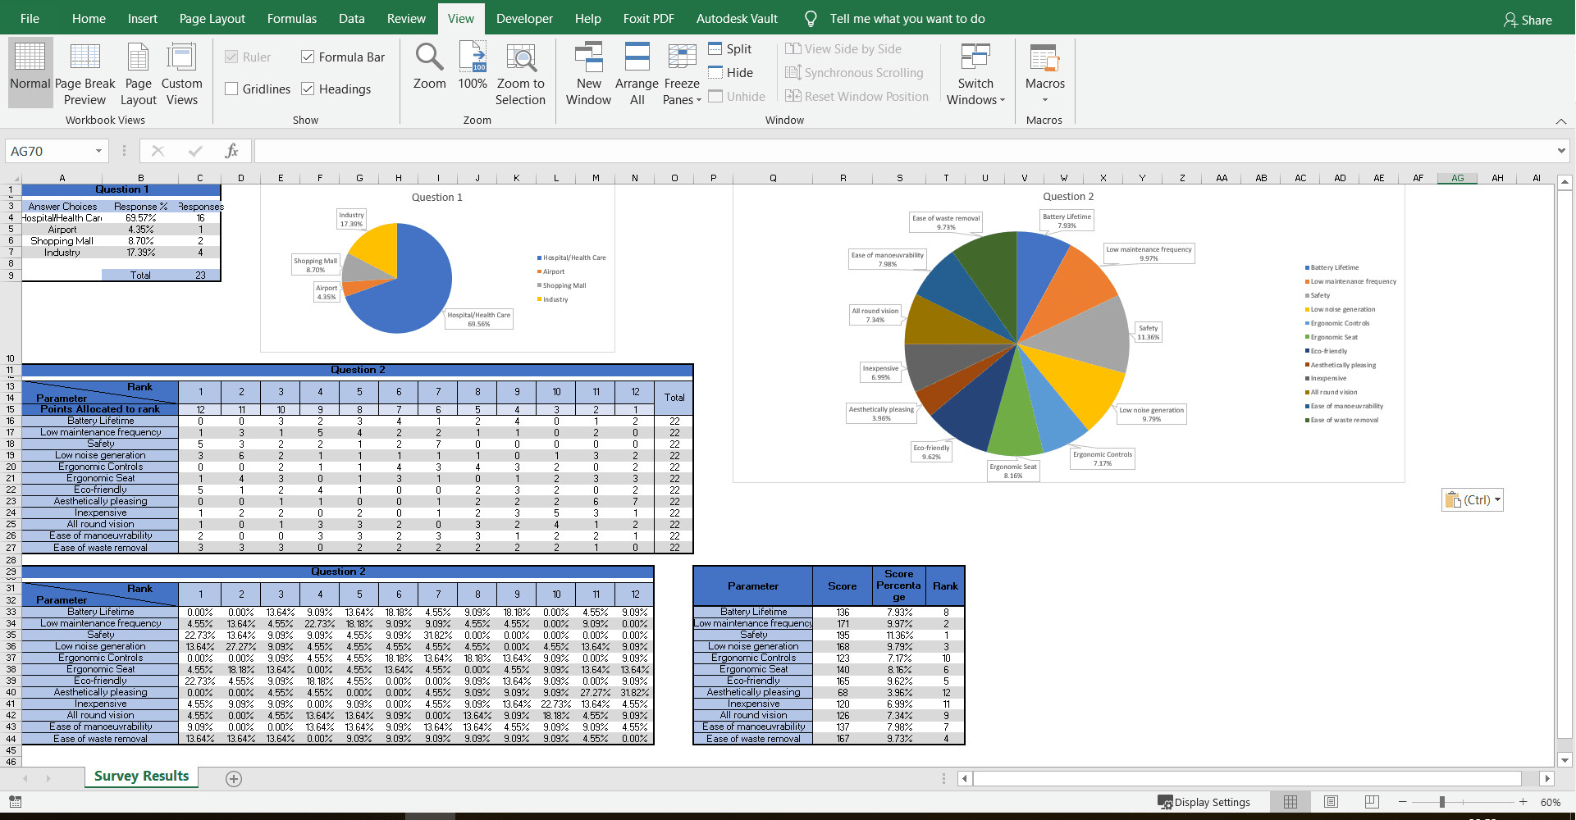Open the Autodesk Vault tab
Viewport: 1576px width, 820px height.
pos(737,18)
